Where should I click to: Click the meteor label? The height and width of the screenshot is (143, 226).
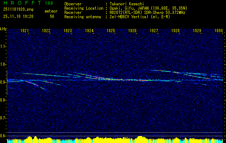(x=51, y=11)
